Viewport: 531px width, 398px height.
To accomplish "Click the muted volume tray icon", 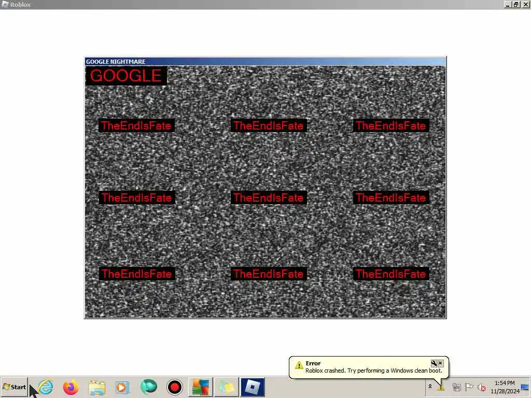I will click(481, 387).
